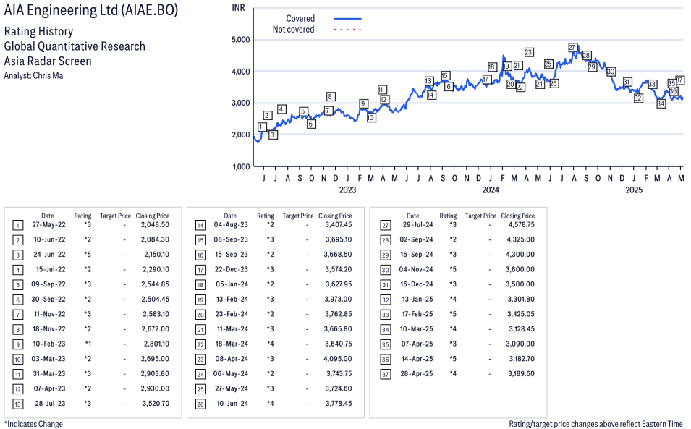Click the *Indicates Change footnote

point(33,424)
